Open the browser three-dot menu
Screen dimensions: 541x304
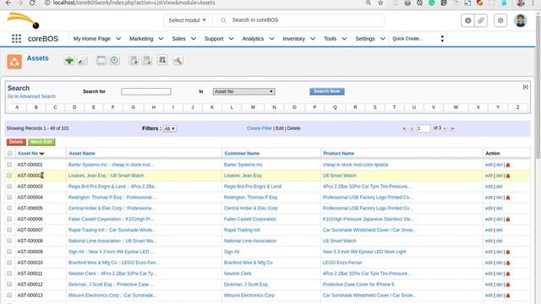pos(533,3)
